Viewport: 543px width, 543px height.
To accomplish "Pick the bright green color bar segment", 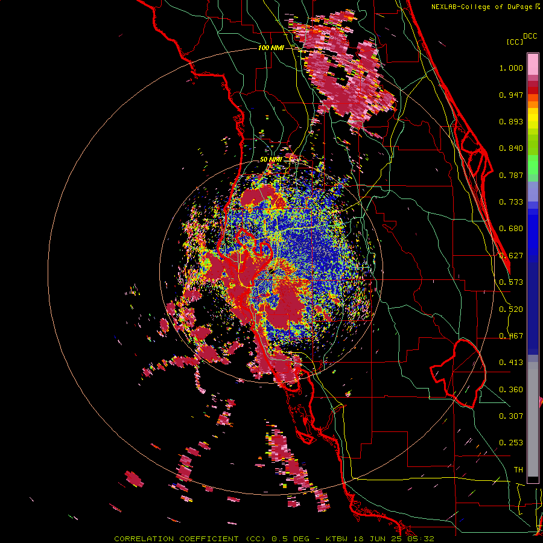I will (x=533, y=165).
